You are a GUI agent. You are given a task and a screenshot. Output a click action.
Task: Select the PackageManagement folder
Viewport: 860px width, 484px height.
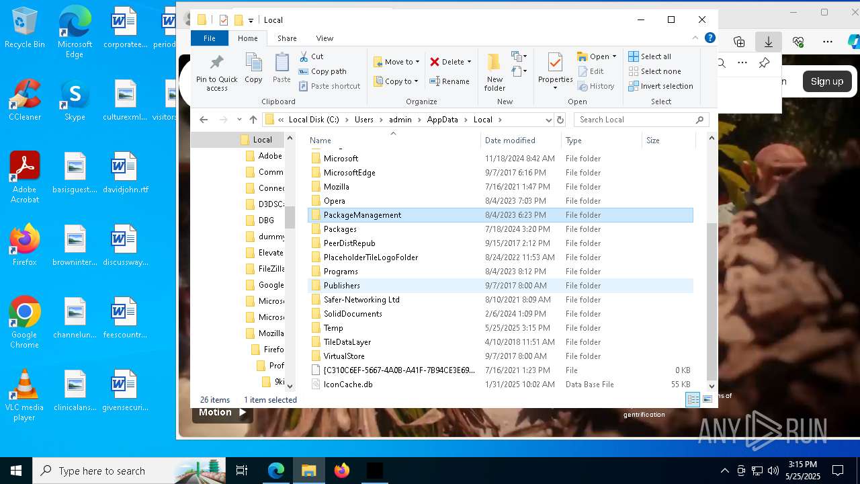tap(501, 215)
